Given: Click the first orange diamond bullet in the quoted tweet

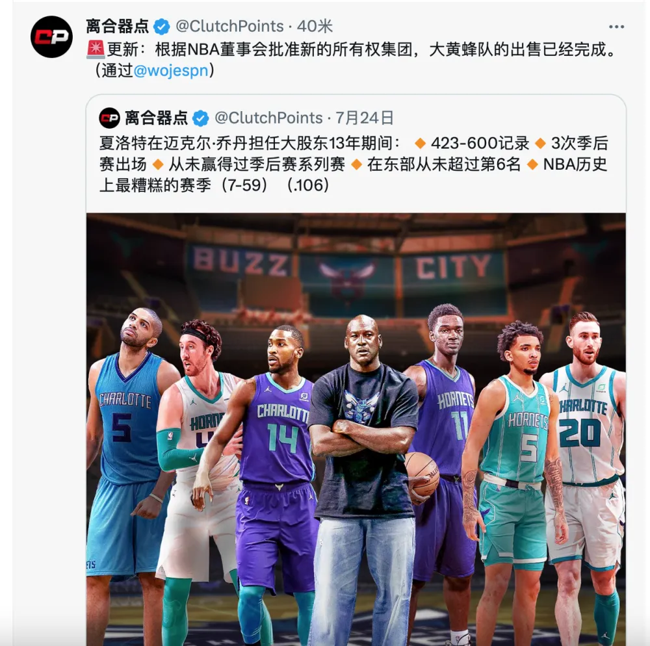Looking at the screenshot, I should (421, 144).
